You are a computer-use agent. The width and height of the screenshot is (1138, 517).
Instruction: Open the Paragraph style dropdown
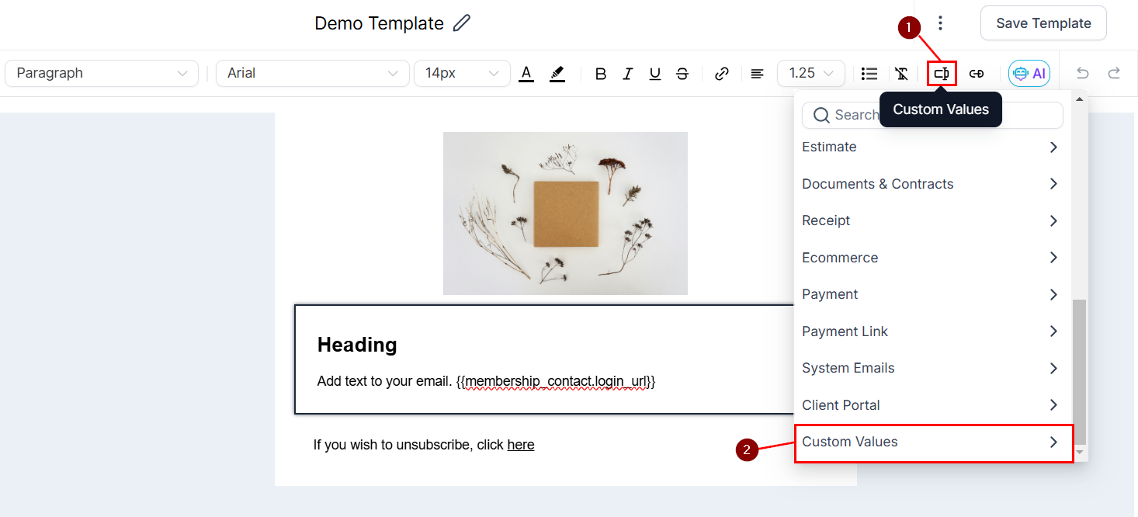(x=102, y=74)
